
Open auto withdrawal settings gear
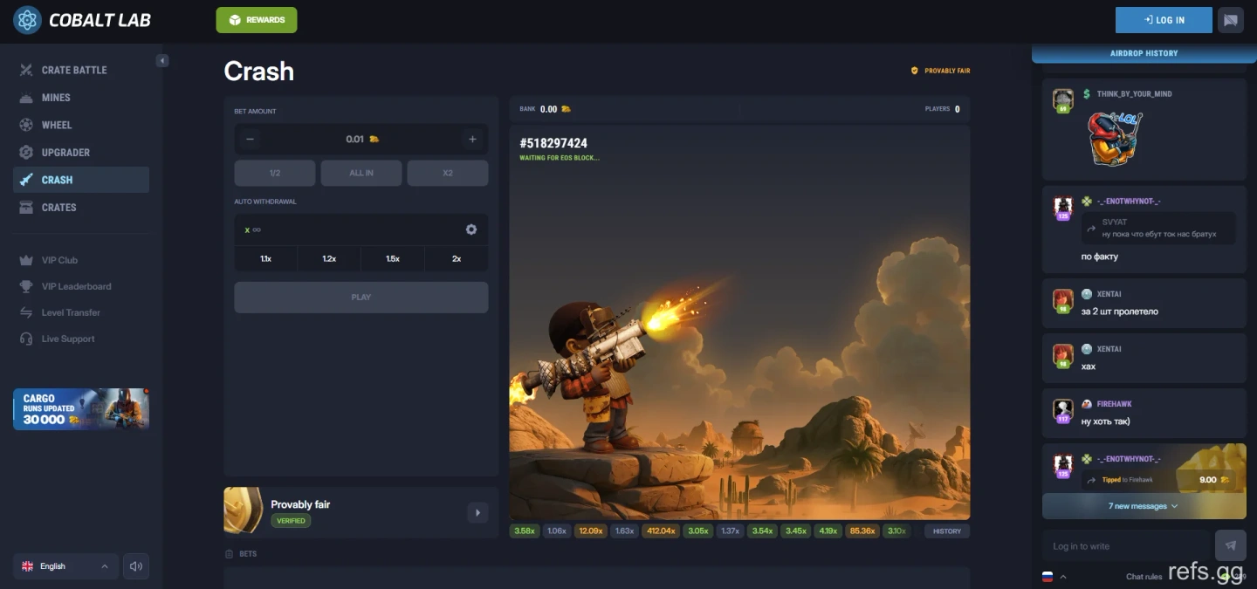pos(471,229)
